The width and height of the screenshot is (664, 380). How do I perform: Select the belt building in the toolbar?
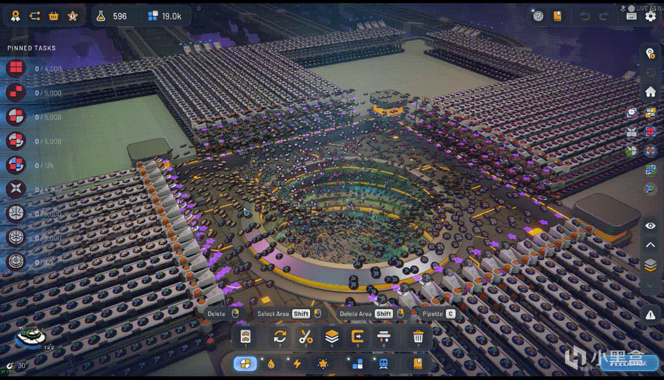pyautogui.click(x=245, y=337)
